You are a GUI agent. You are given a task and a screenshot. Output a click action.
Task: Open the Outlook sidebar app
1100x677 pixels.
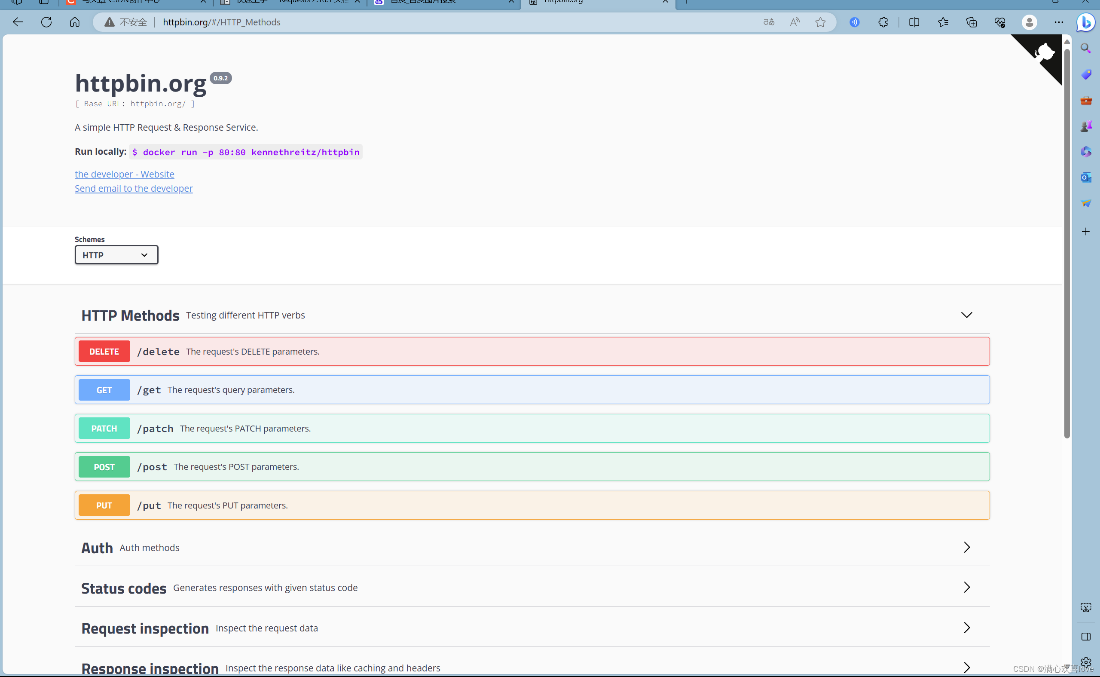1086,177
